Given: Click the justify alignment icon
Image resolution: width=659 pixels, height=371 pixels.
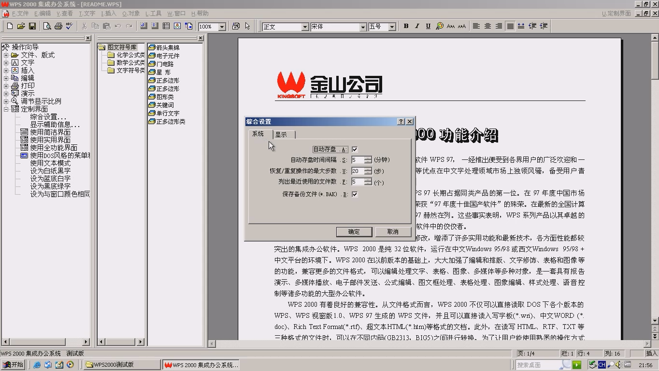Looking at the screenshot, I should (x=510, y=26).
